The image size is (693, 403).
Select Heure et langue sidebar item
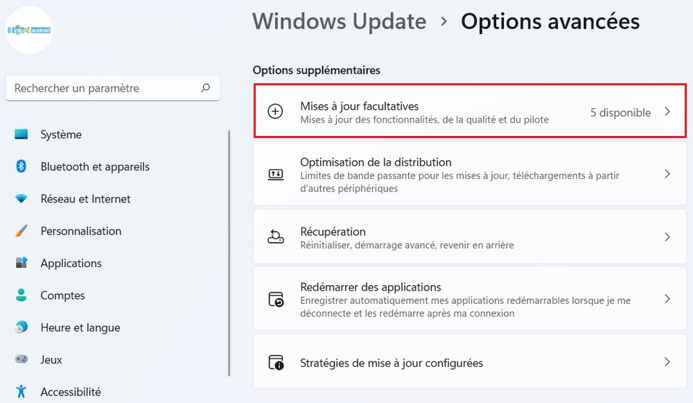(80, 327)
